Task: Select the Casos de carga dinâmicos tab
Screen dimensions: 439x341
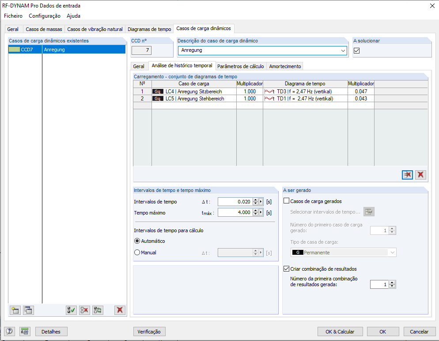Action: pos(204,28)
